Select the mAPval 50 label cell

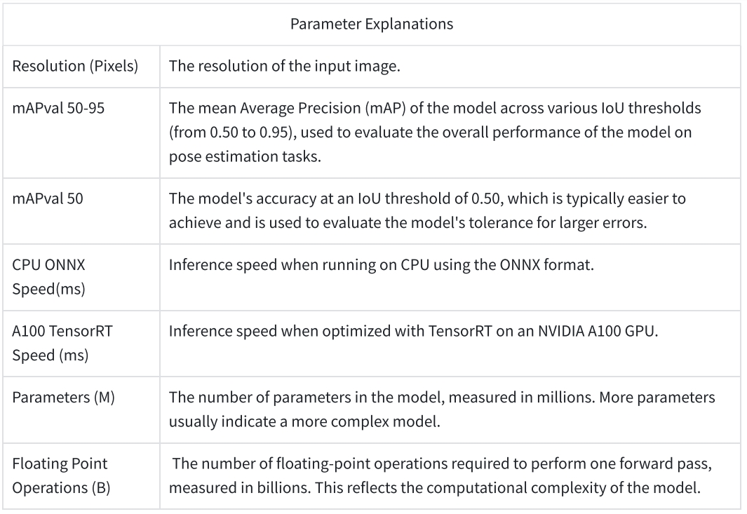point(81,211)
